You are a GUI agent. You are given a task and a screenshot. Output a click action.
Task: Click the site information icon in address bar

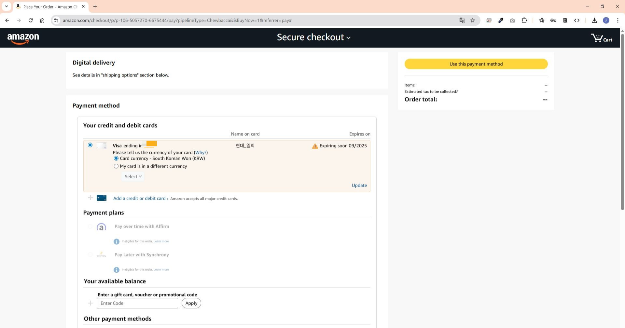pyautogui.click(x=56, y=20)
